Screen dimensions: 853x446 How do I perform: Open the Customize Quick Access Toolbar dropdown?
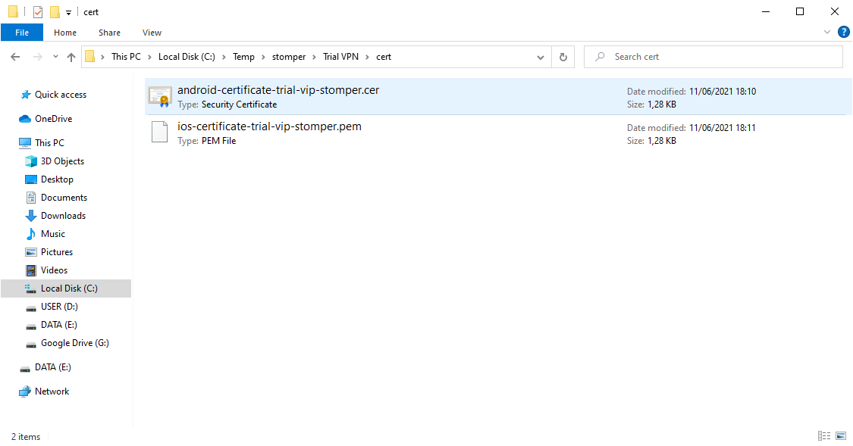(x=68, y=12)
